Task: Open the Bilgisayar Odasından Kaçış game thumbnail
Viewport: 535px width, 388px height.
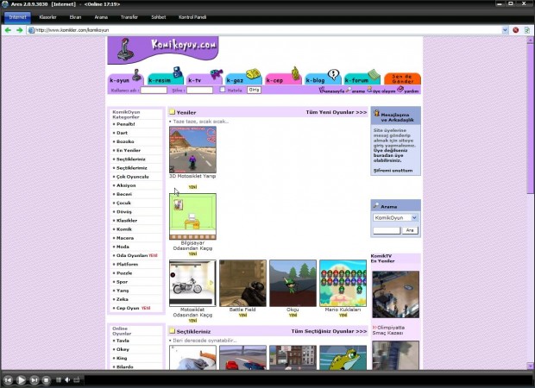Action: click(192, 216)
